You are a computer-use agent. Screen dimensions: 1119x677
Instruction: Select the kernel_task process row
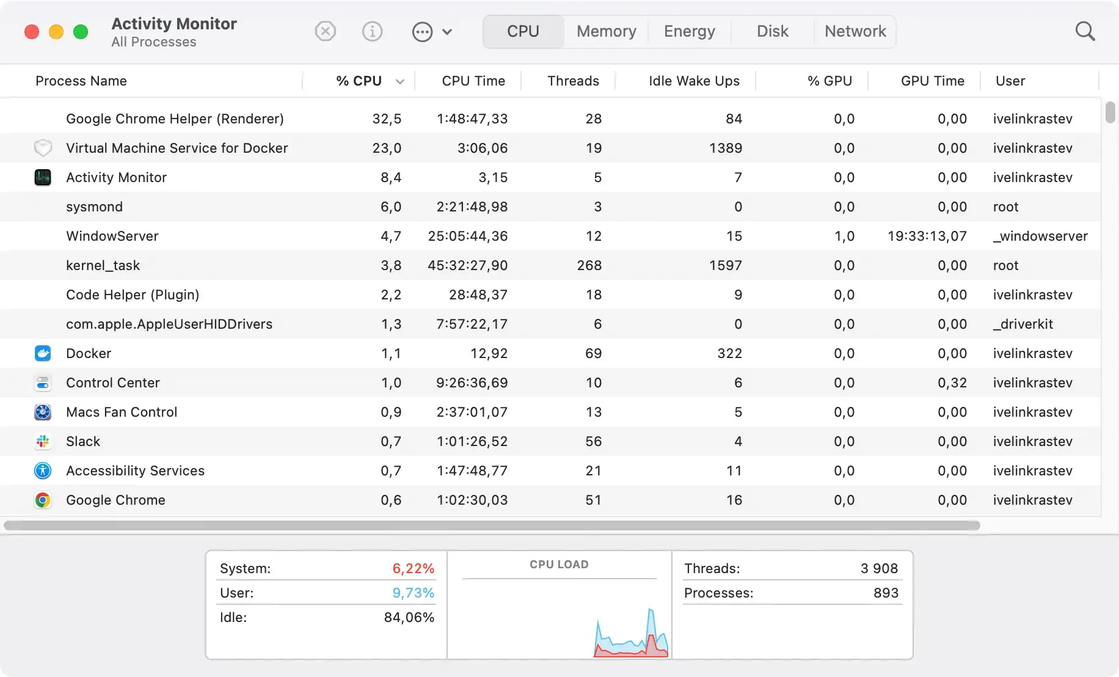(x=550, y=265)
